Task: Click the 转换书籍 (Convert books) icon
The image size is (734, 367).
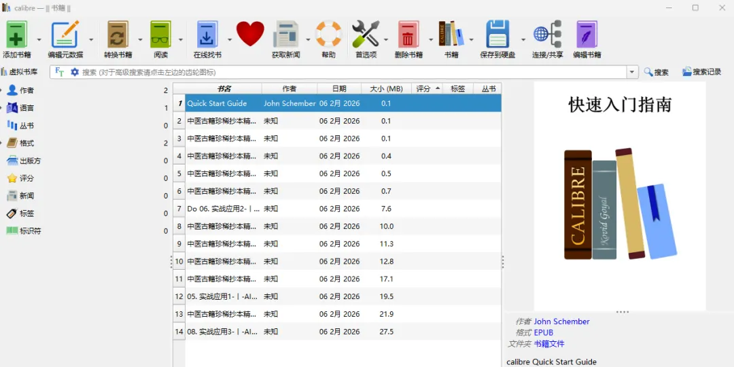Action: [x=118, y=34]
